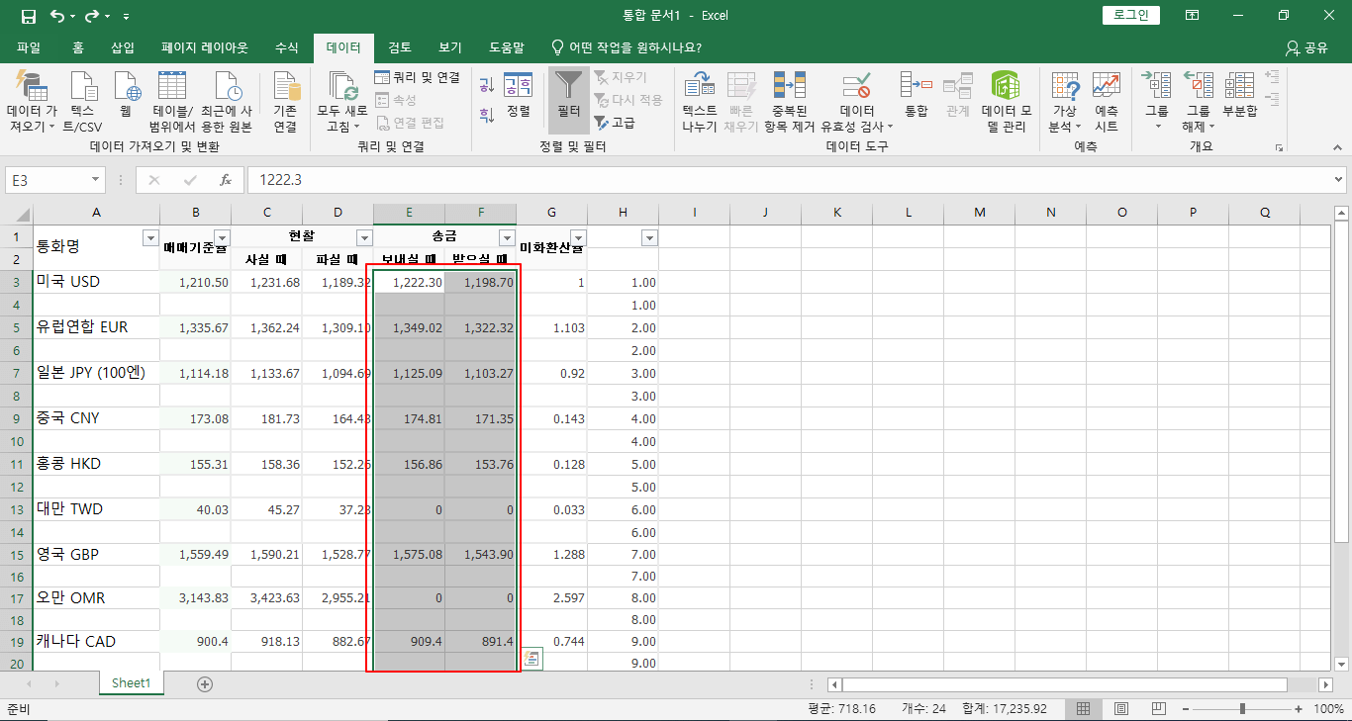Redo the last undone action
This screenshot has width=1352, height=721.
click(x=92, y=16)
